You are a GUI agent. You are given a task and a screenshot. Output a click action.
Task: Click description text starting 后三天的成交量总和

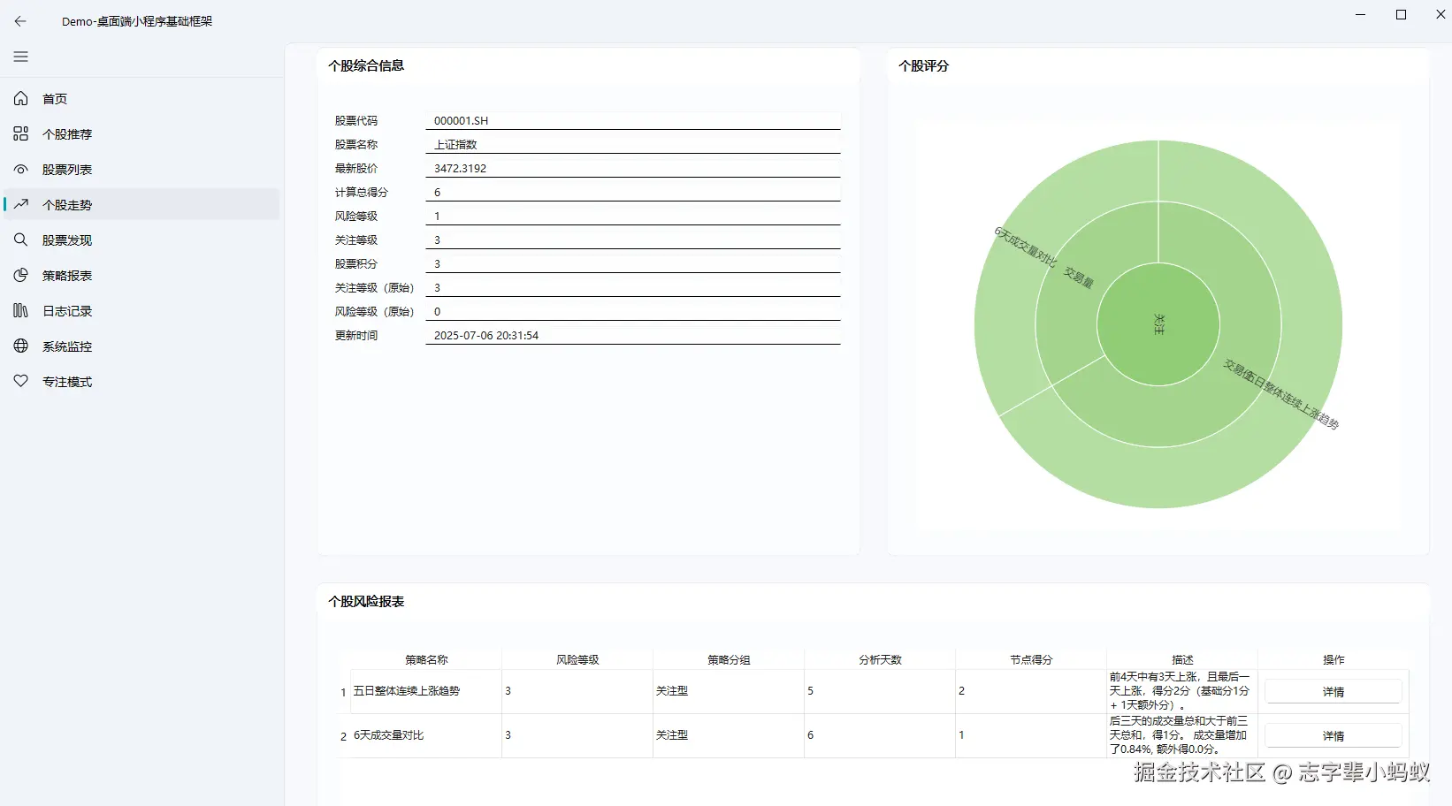(1180, 735)
